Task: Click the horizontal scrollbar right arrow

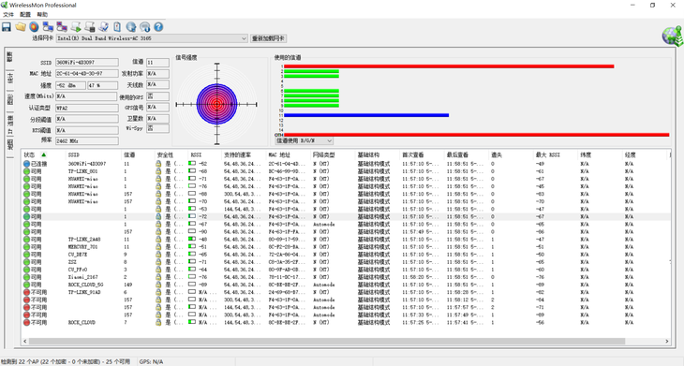Action: pyautogui.click(x=666, y=341)
